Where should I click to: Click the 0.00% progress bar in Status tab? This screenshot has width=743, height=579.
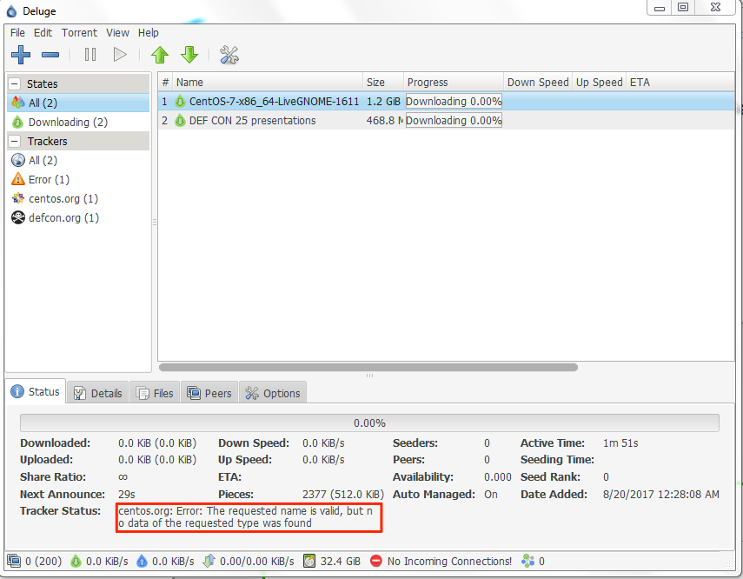pos(369,423)
